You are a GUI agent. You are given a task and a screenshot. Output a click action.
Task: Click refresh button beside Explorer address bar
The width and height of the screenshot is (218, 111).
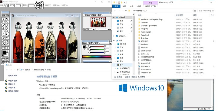(195, 11)
